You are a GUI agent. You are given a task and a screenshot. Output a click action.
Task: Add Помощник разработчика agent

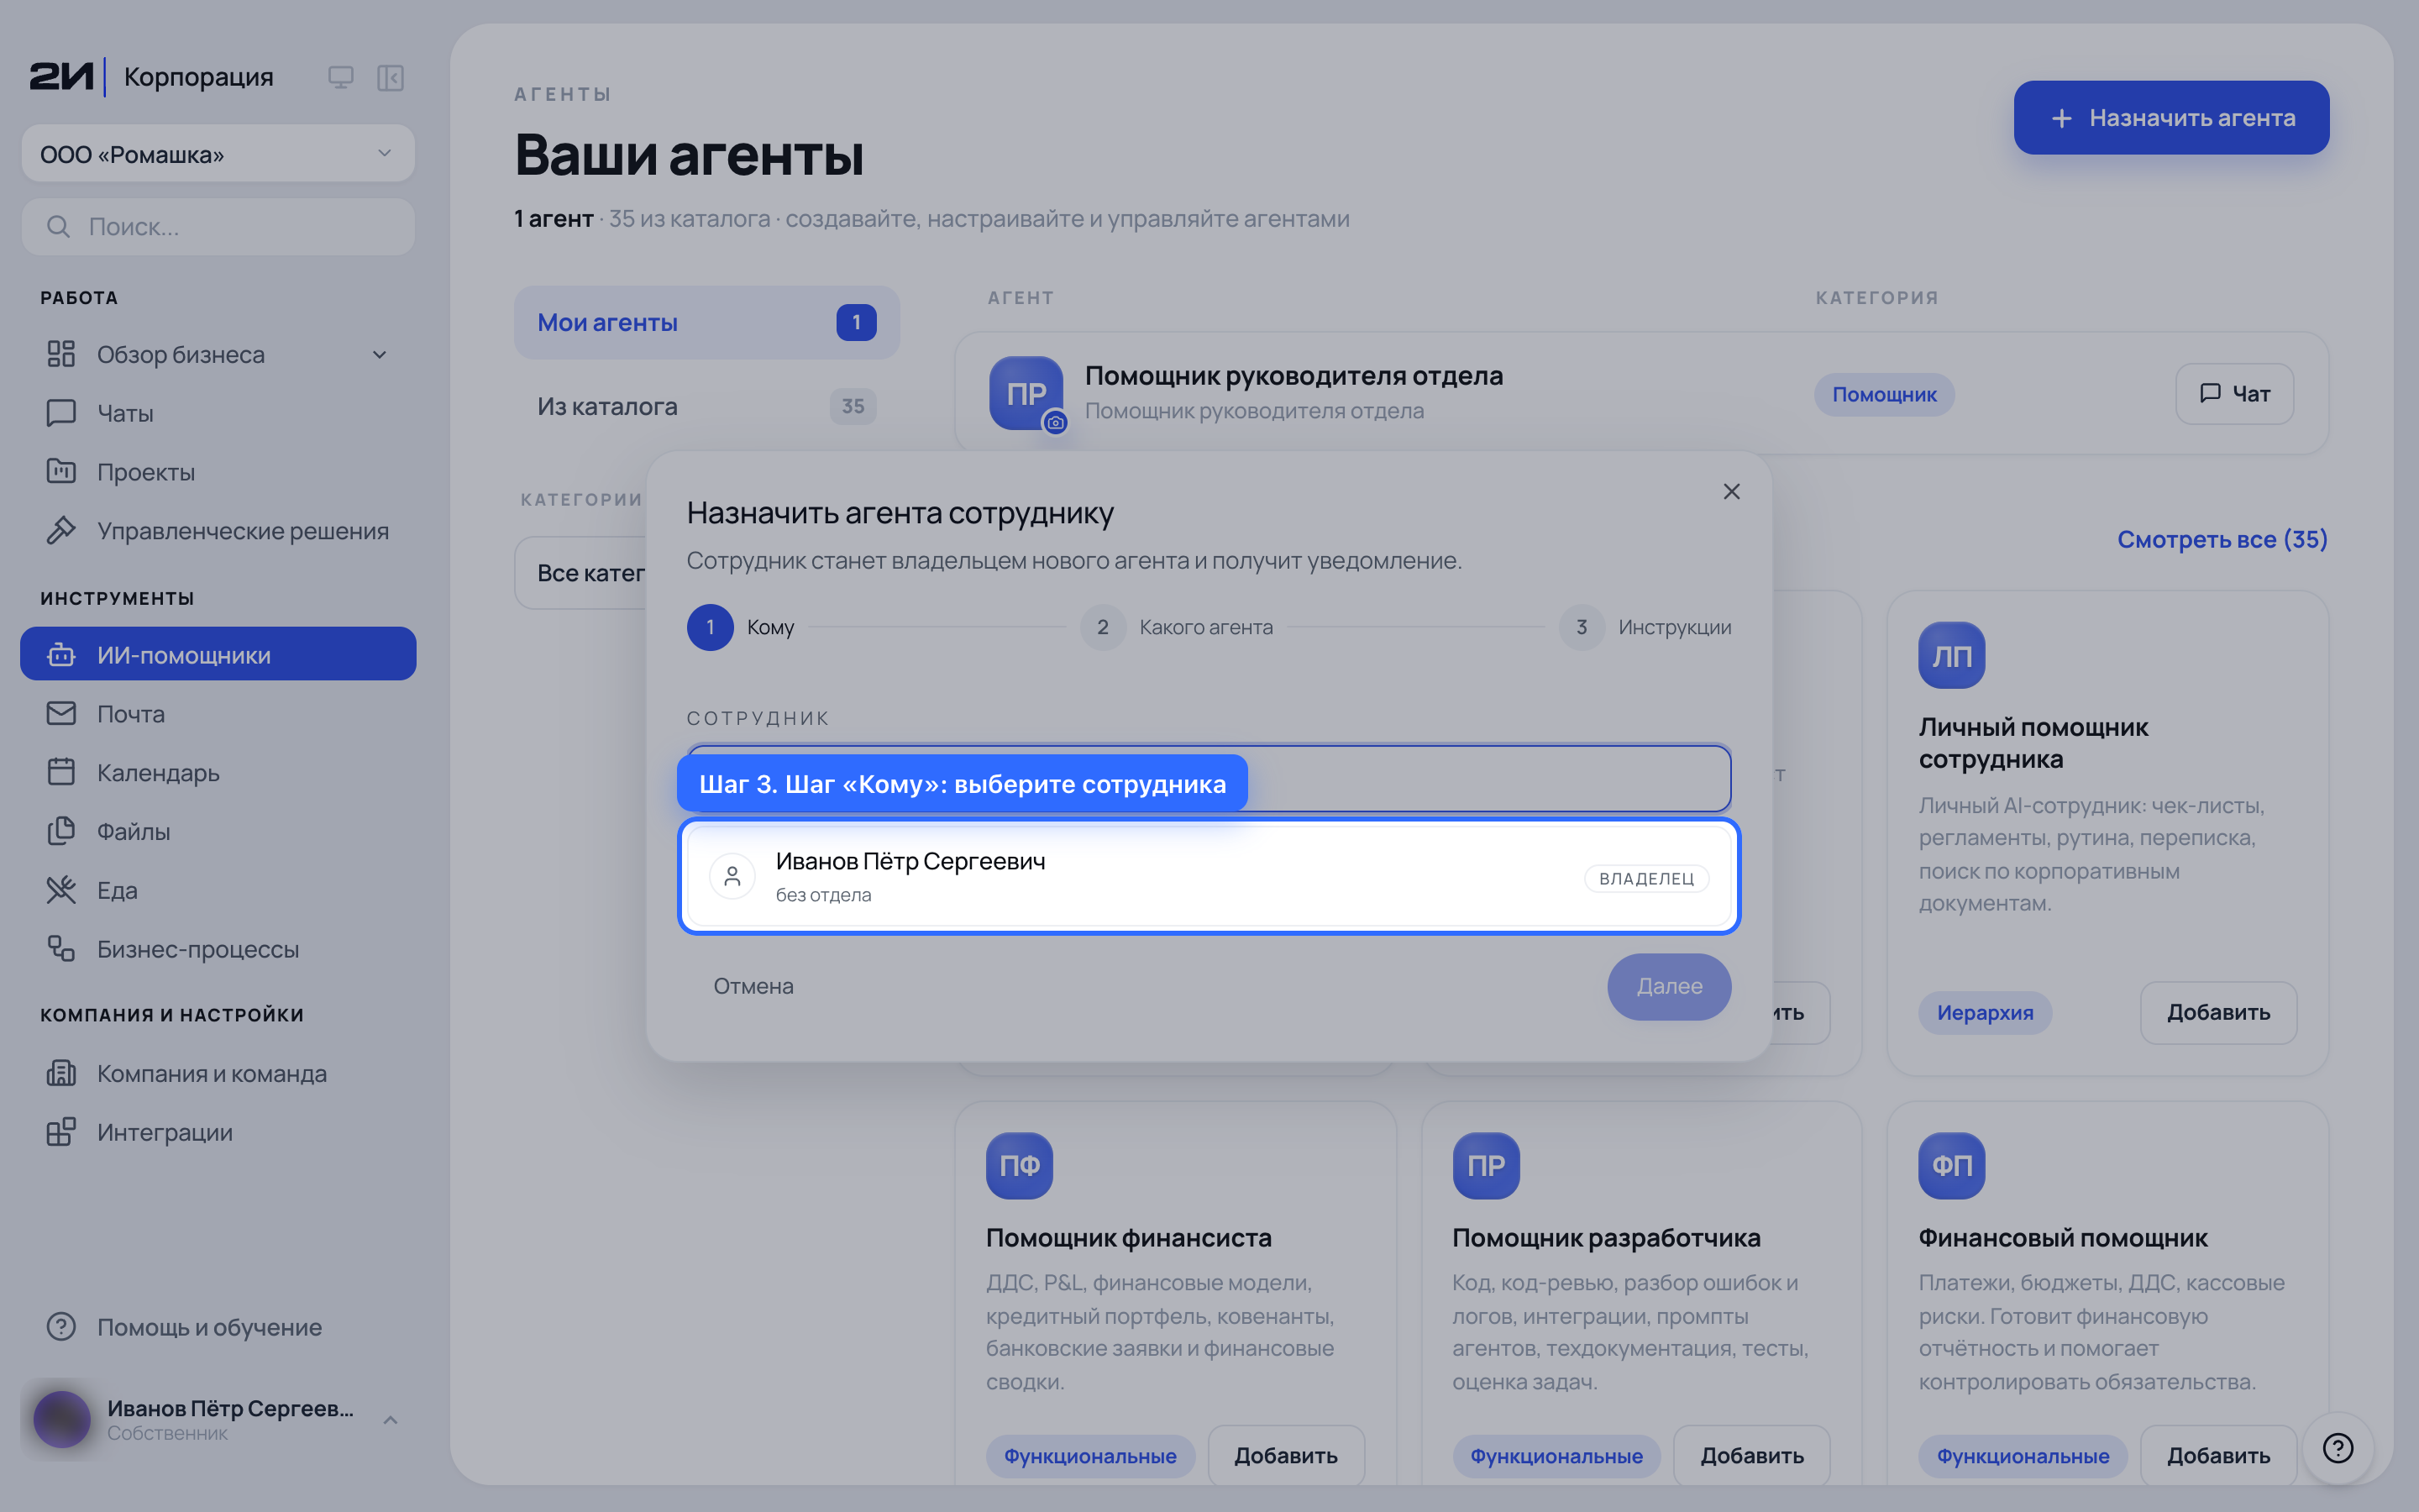point(1751,1456)
